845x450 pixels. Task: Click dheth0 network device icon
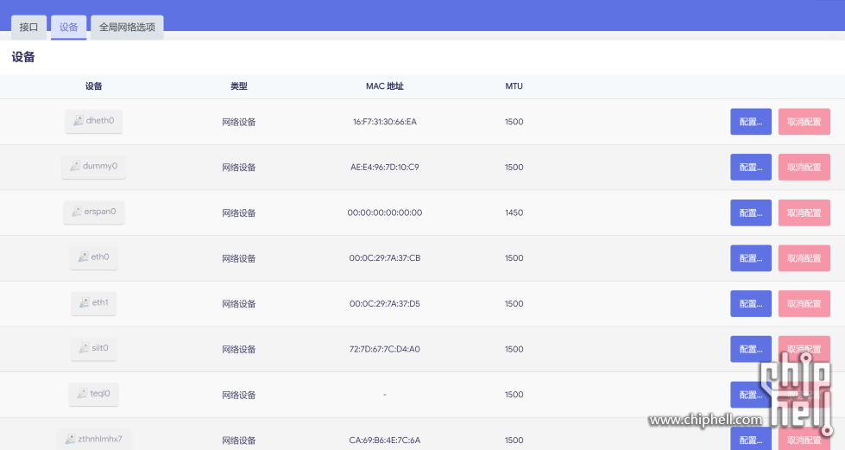coord(79,120)
